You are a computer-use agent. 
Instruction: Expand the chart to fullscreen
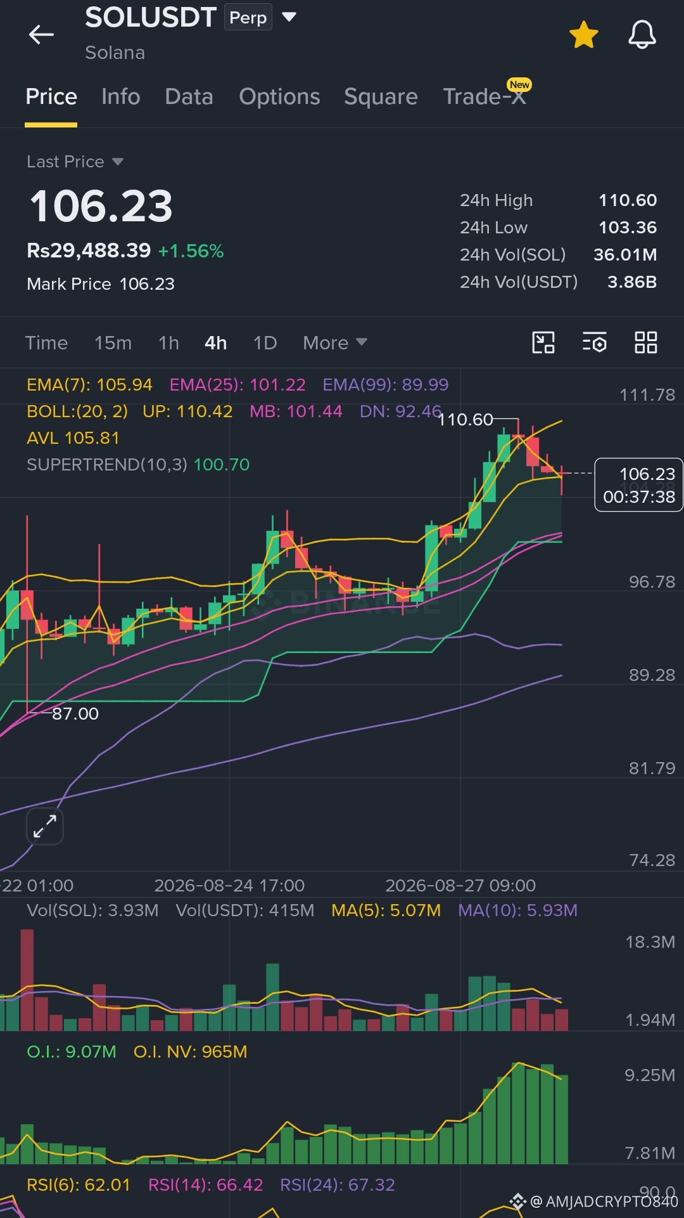(45, 827)
